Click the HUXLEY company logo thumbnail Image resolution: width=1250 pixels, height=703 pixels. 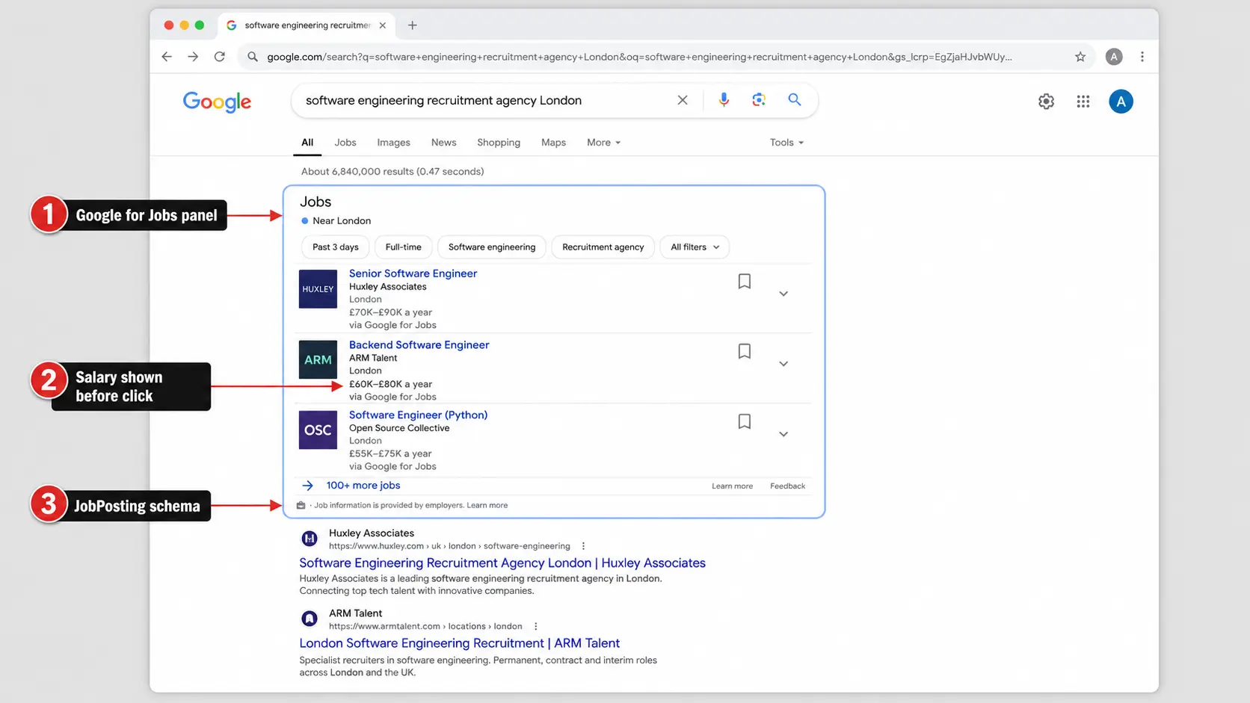(318, 289)
